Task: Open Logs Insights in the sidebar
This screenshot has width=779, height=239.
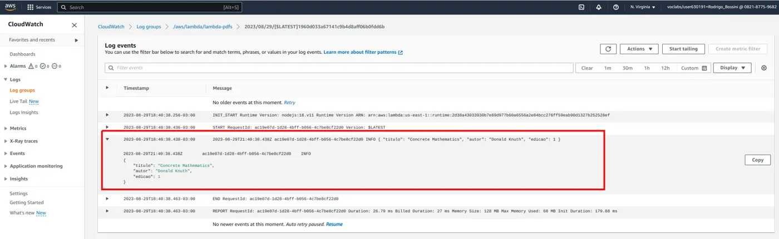Action: click(x=24, y=112)
